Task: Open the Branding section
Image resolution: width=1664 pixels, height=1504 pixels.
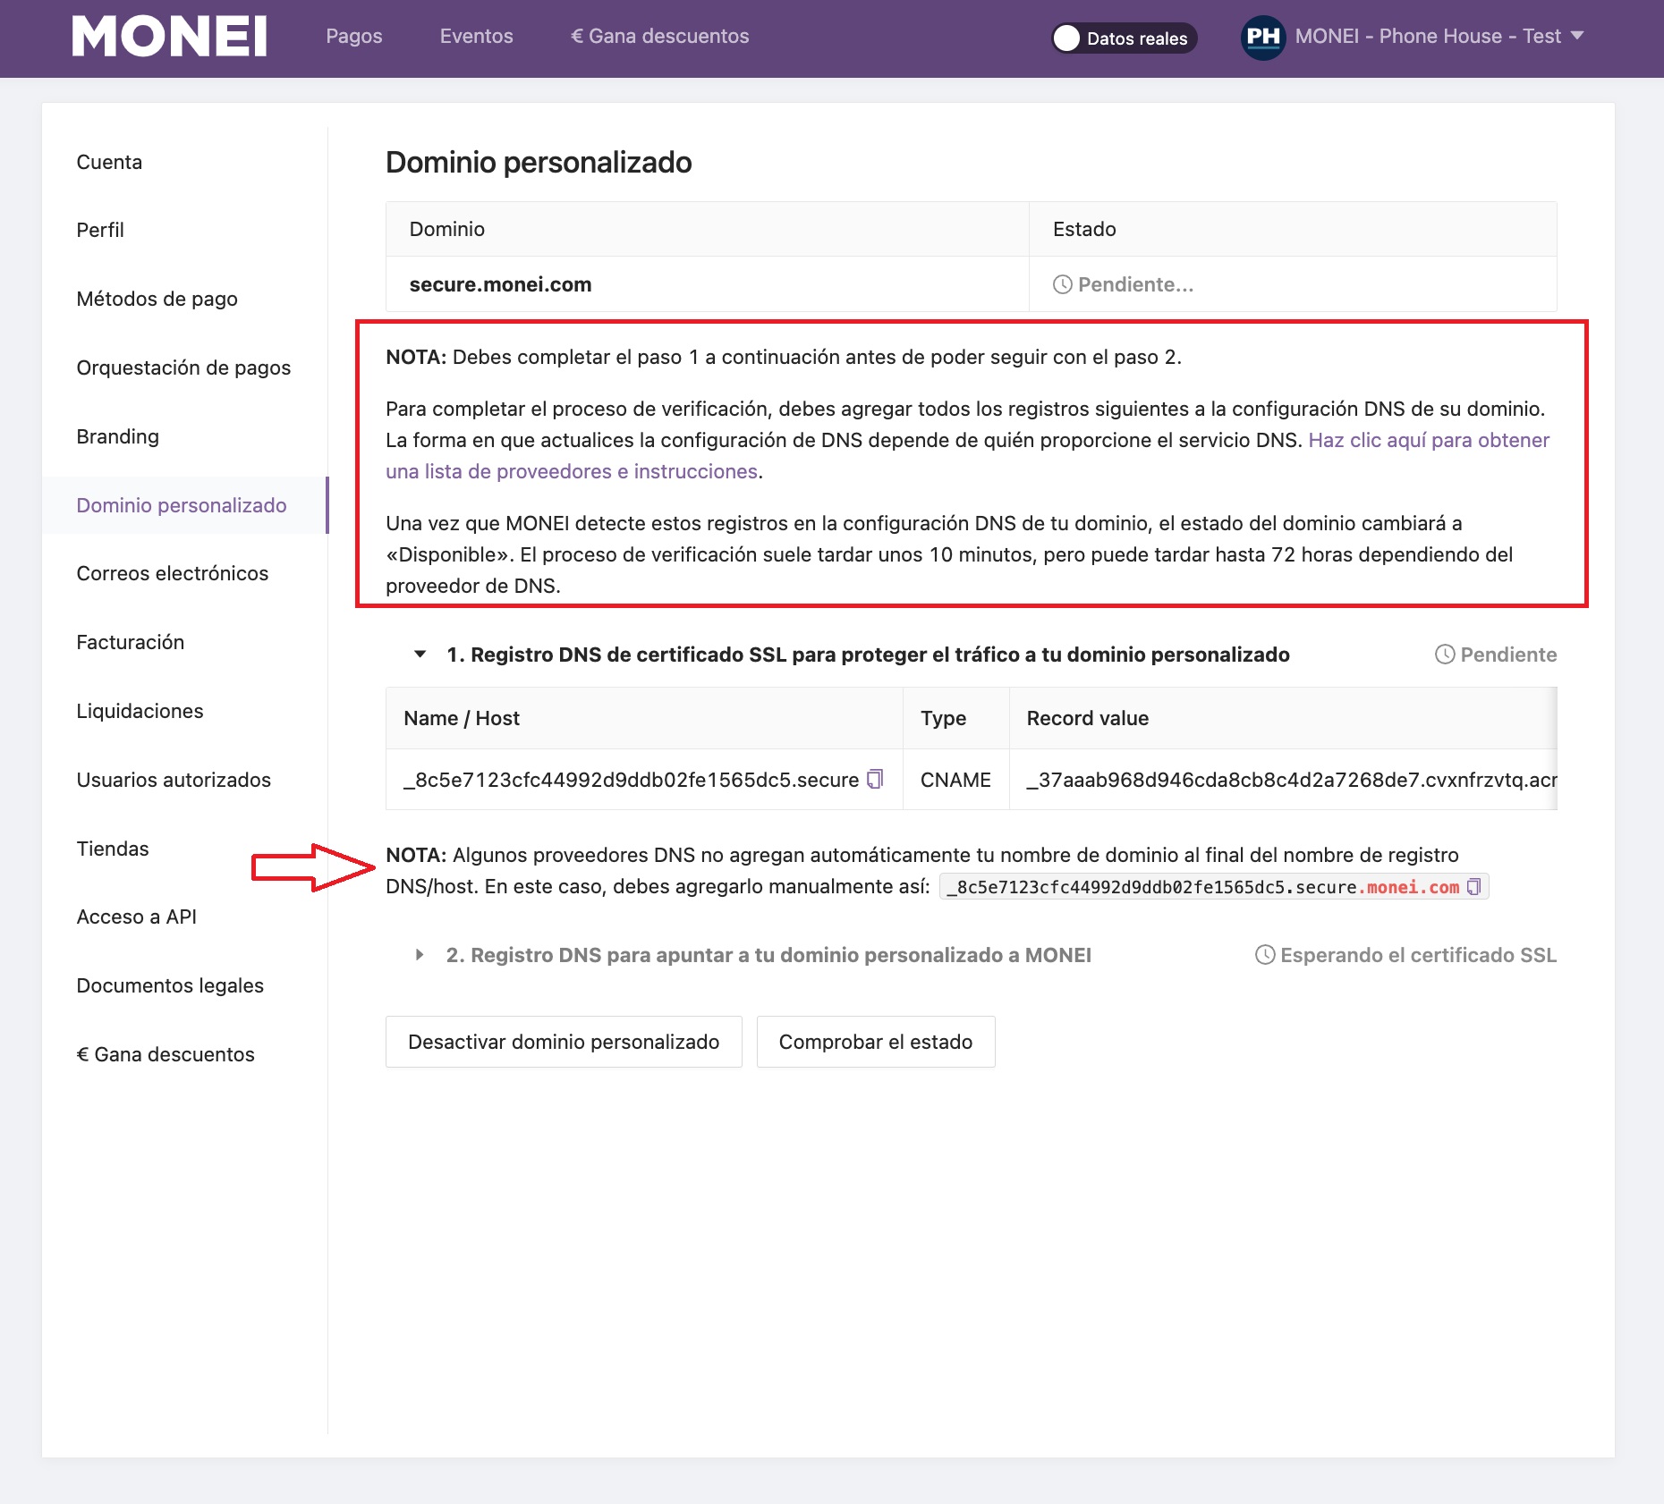Action: coord(117,436)
